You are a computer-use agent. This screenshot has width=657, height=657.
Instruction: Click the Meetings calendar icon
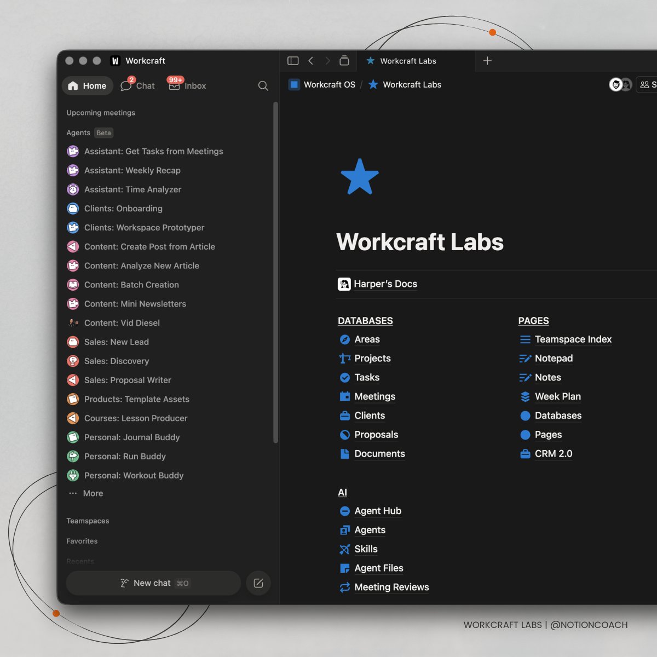tap(345, 396)
